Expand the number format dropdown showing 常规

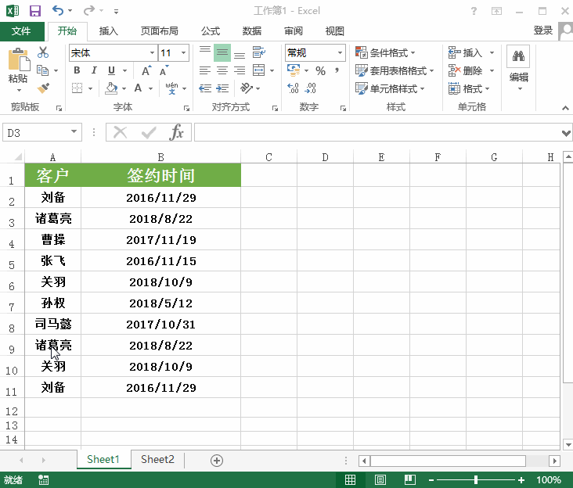pyautogui.click(x=341, y=52)
